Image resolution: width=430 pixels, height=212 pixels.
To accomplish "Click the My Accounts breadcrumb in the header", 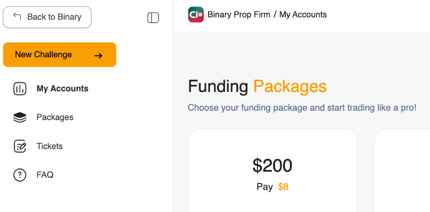I will (303, 15).
